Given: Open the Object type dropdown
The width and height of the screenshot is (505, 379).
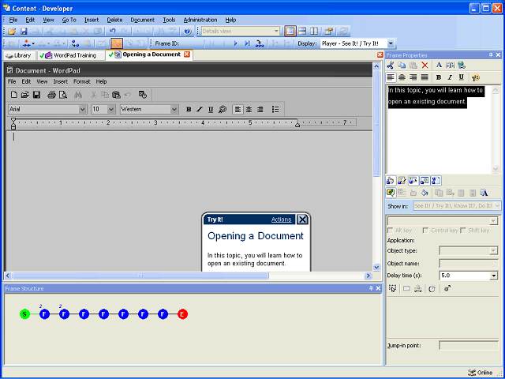Looking at the screenshot, I should point(494,251).
